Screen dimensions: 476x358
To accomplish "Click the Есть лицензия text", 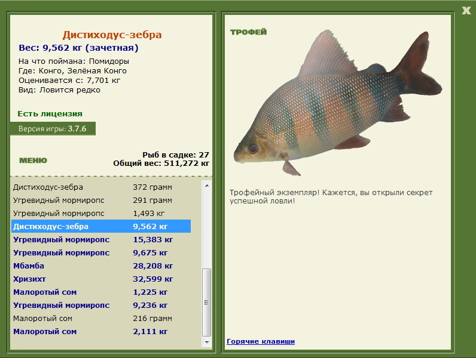I will click(50, 113).
